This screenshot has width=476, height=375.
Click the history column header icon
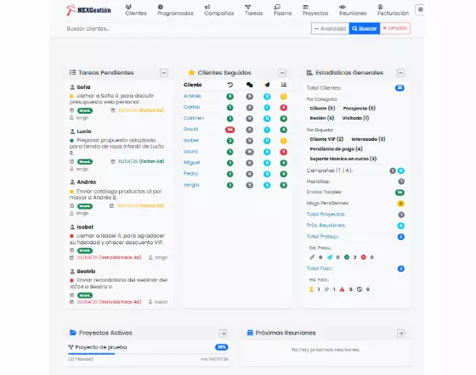coord(230,85)
